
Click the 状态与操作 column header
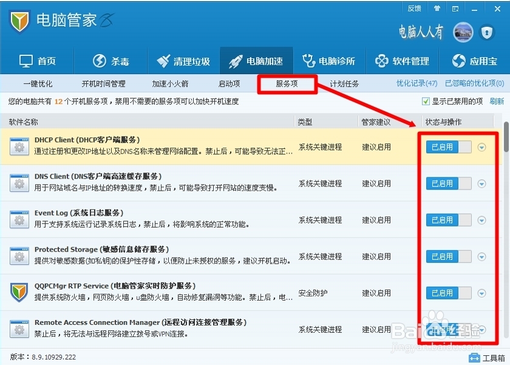click(x=443, y=122)
